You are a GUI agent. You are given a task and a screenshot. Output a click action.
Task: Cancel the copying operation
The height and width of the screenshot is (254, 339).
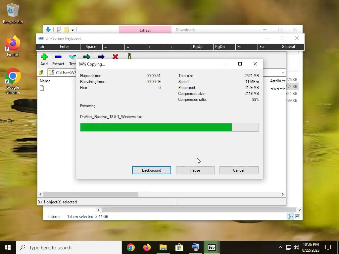coord(239,170)
